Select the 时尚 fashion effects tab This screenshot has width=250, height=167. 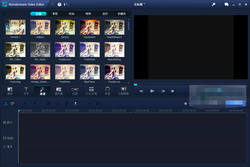71,14
